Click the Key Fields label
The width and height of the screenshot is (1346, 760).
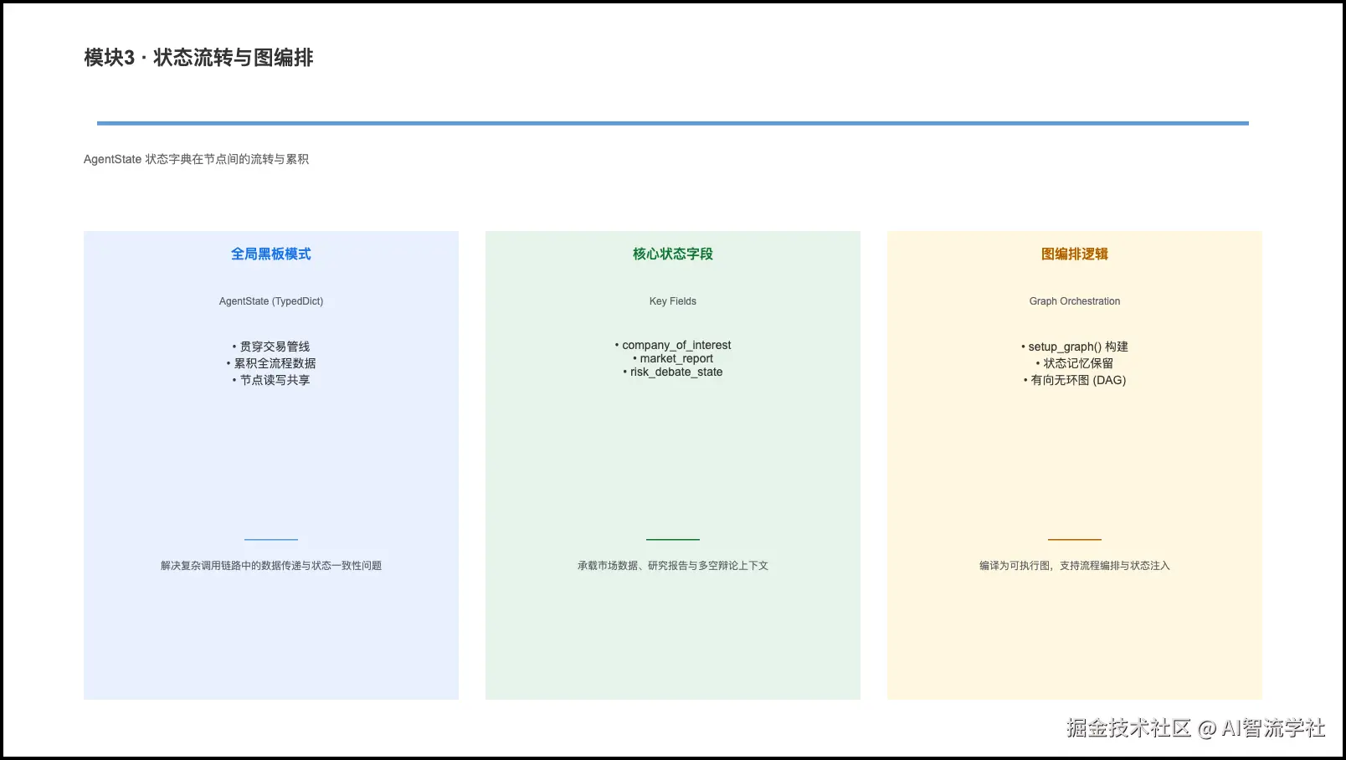pyautogui.click(x=673, y=301)
